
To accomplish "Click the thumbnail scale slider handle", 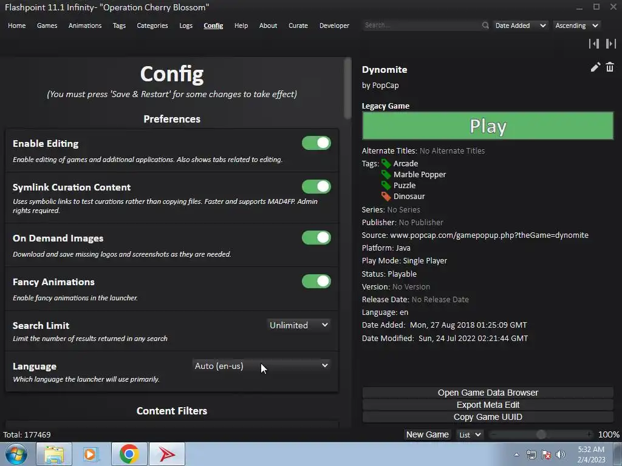I will coord(541,434).
